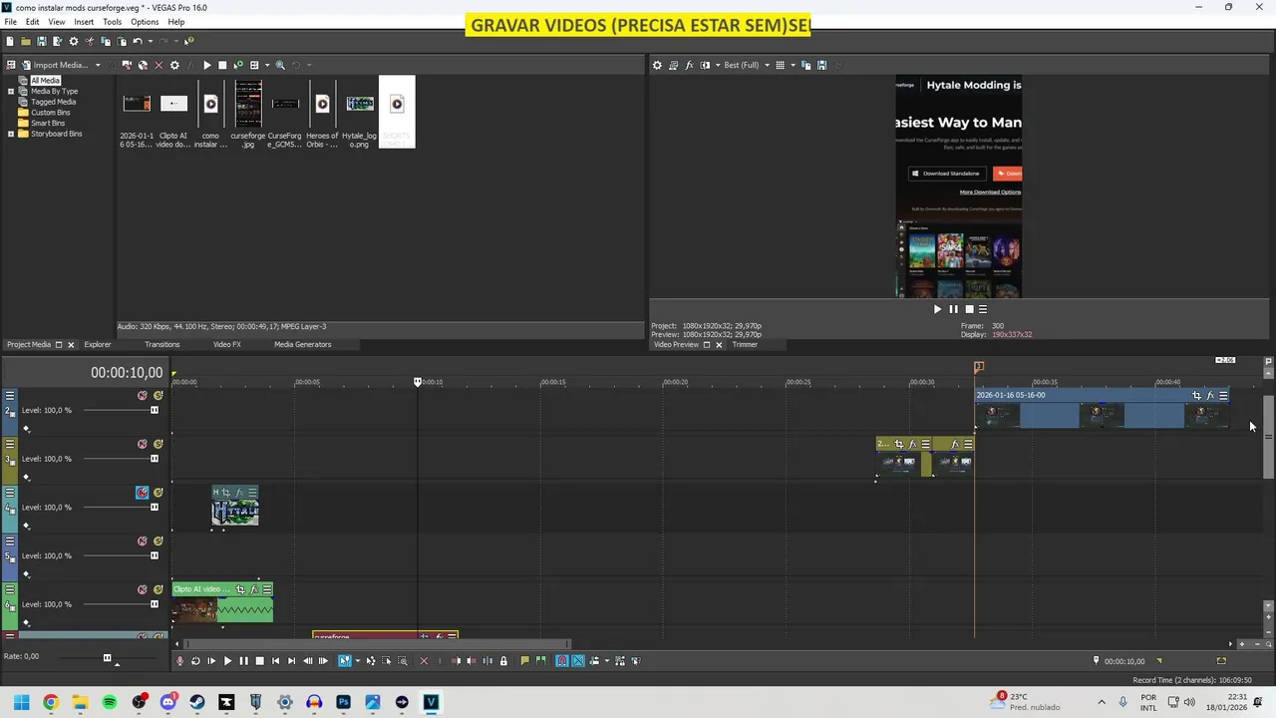Image resolution: width=1276 pixels, height=718 pixels.
Task: Open Project Properties gear in main toolbar
Action: pyautogui.click(x=74, y=41)
